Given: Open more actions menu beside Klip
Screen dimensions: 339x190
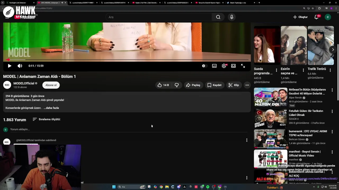Looking at the screenshot, I should click(247, 85).
